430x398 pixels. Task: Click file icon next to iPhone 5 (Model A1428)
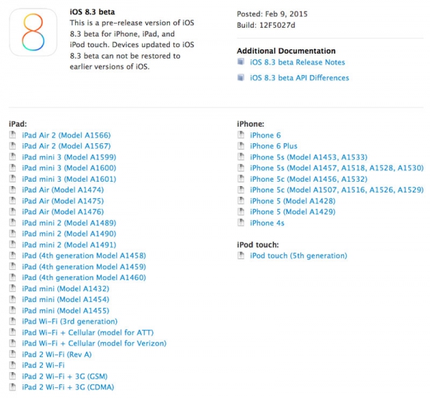(241, 200)
